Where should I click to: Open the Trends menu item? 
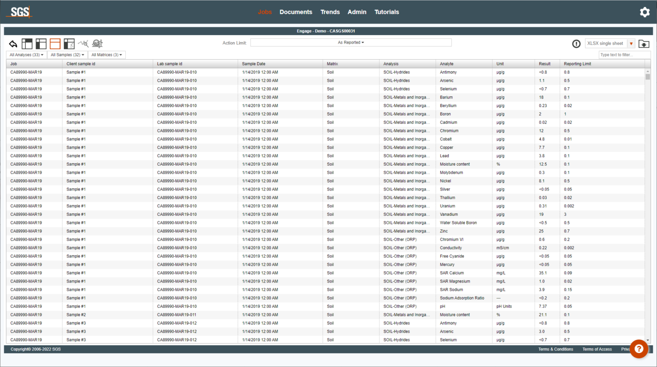coord(330,12)
